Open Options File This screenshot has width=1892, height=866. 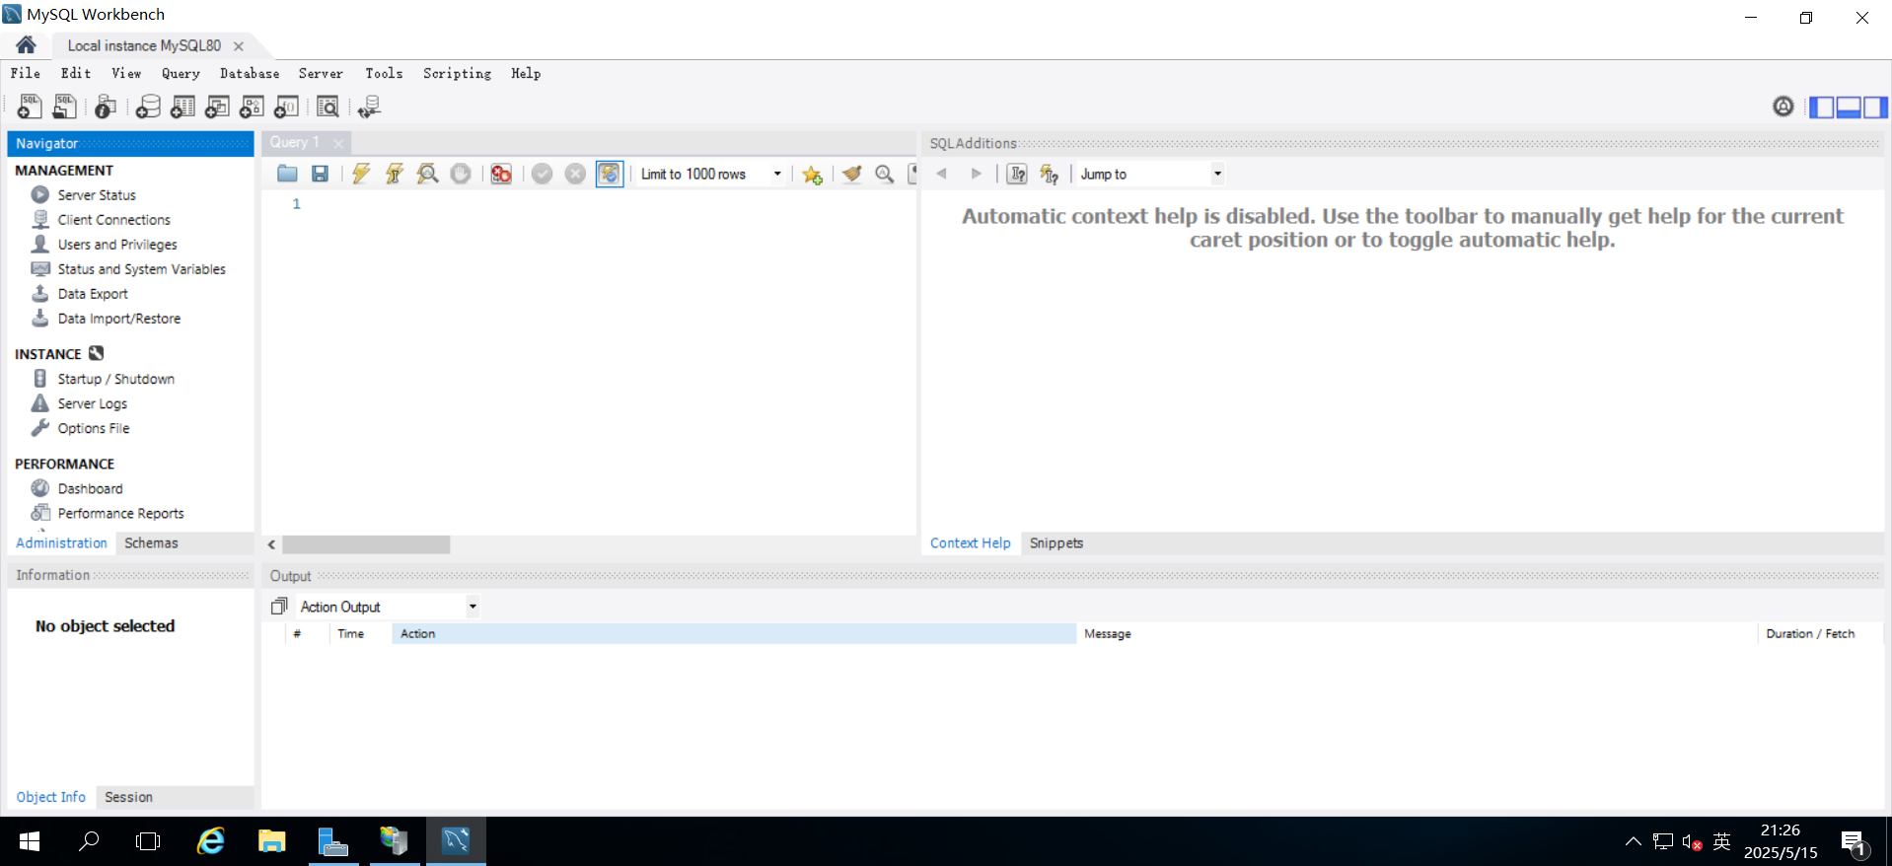(x=93, y=428)
